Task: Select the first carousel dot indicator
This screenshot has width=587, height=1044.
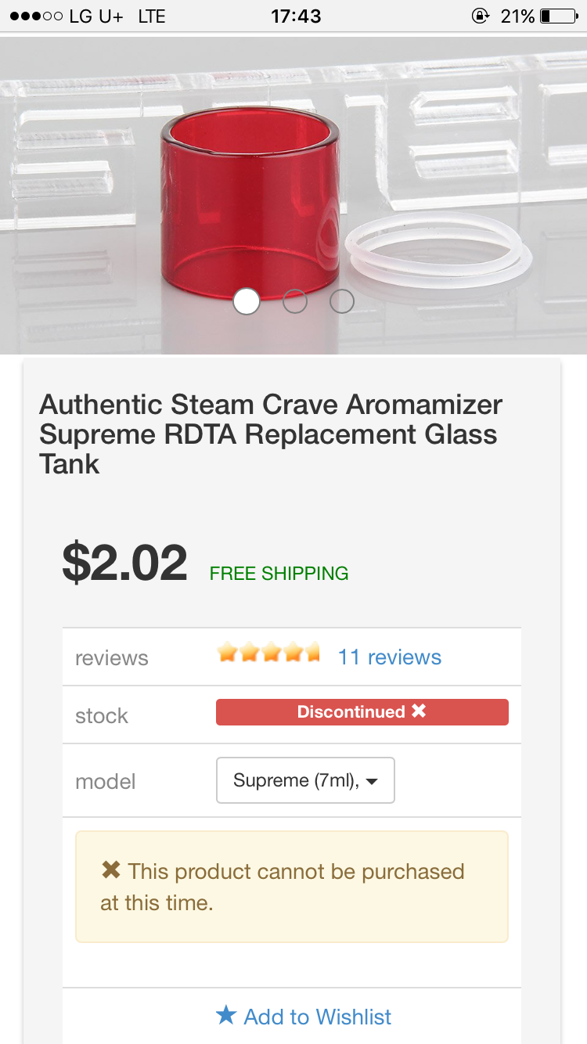Action: (247, 301)
